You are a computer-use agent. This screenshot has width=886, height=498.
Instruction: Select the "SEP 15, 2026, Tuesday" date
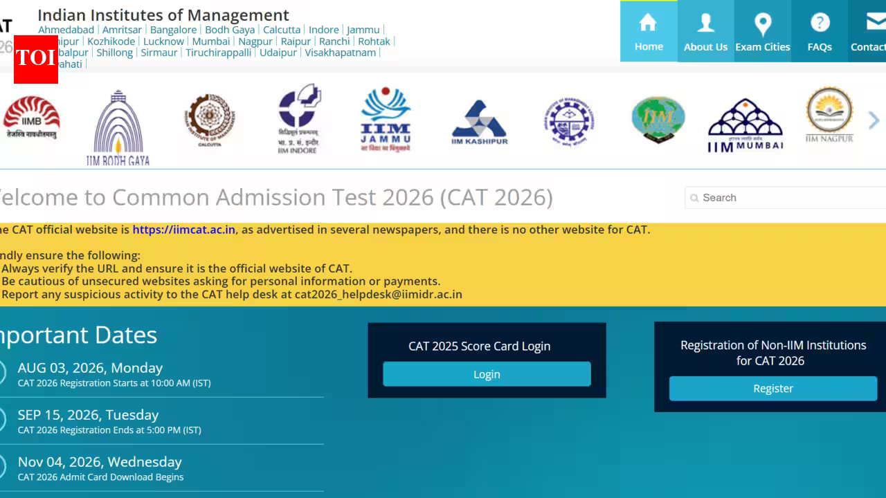click(88, 415)
